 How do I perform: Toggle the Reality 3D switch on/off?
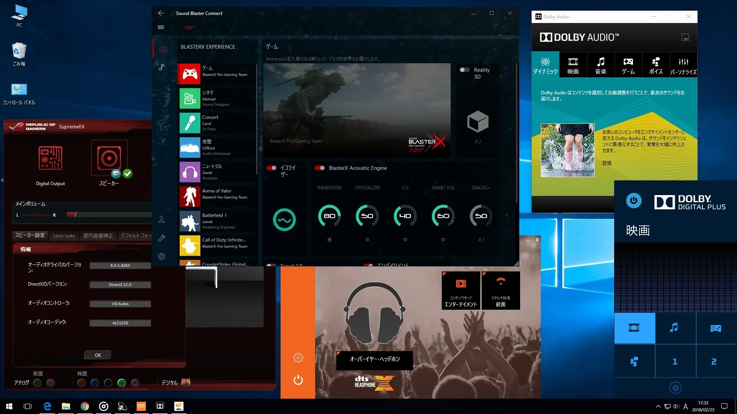point(464,69)
